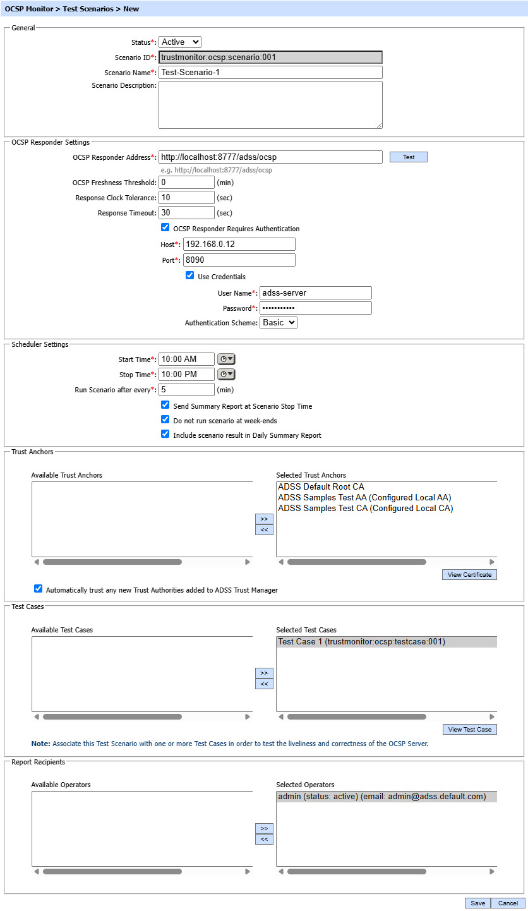Image resolution: width=528 pixels, height=911 pixels.
Task: Disable Do not run scenario at week-ends
Action: tap(165, 420)
